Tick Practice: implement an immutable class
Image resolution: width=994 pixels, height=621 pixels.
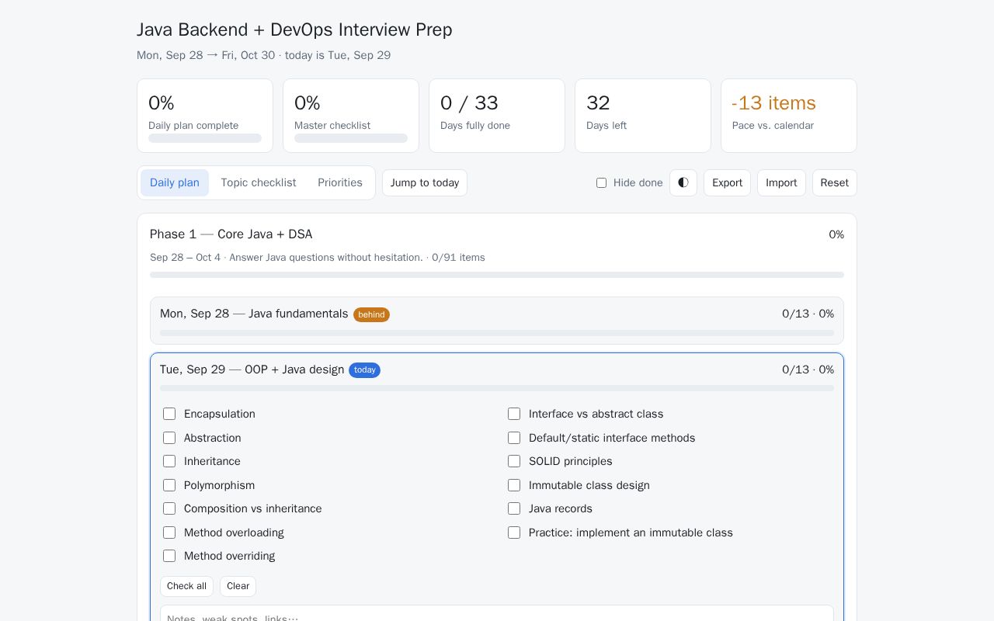coord(514,533)
